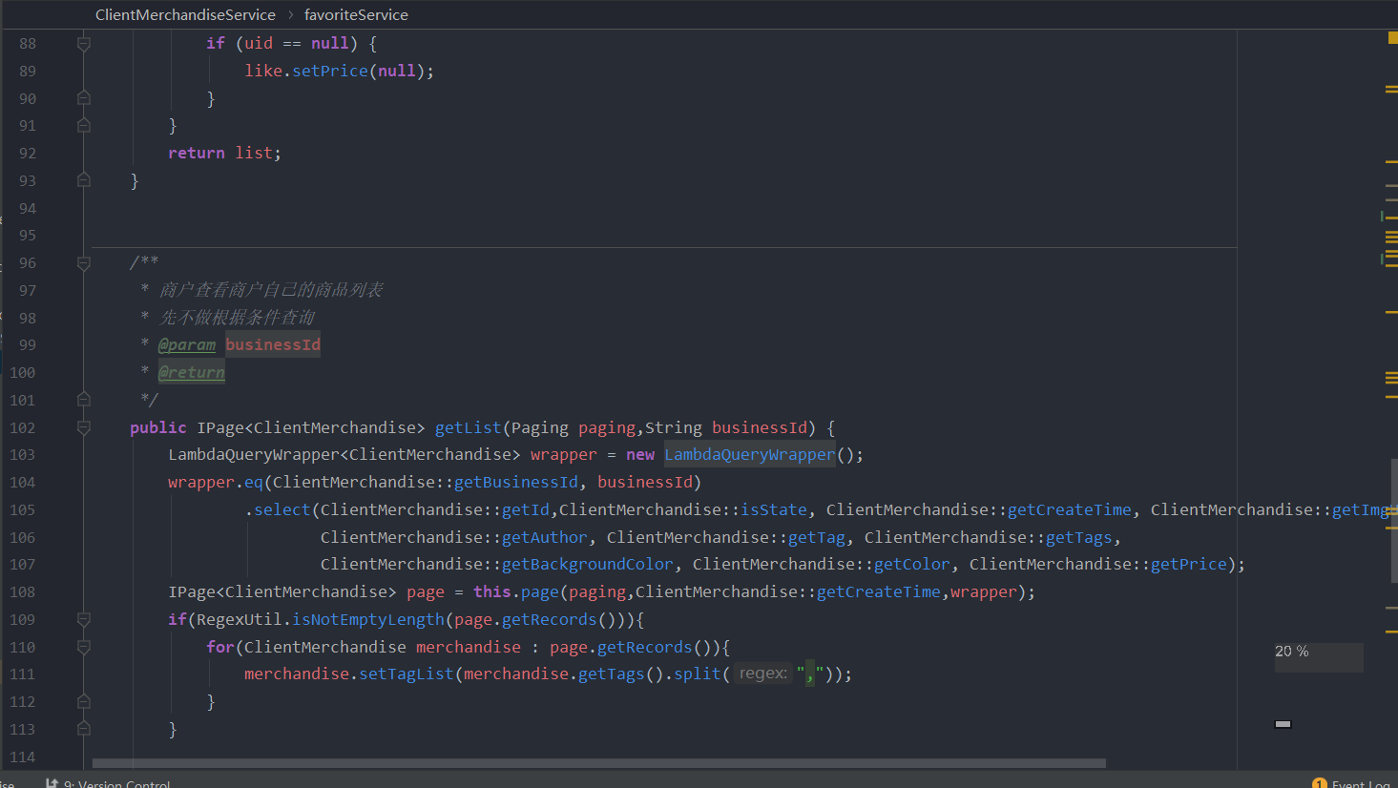Screen dimensions: 1398x788
Task: Click the 'this' keyword on line 108
Action: click(x=492, y=591)
